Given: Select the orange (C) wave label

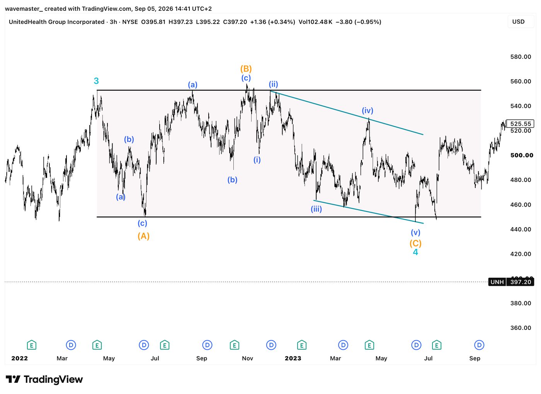Looking at the screenshot, I should 415,243.
